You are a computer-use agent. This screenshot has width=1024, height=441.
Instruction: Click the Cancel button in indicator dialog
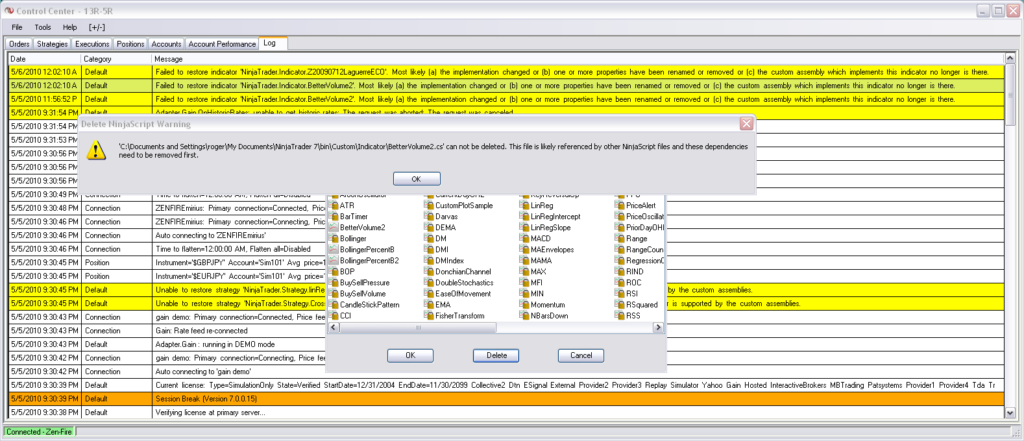pyautogui.click(x=581, y=355)
